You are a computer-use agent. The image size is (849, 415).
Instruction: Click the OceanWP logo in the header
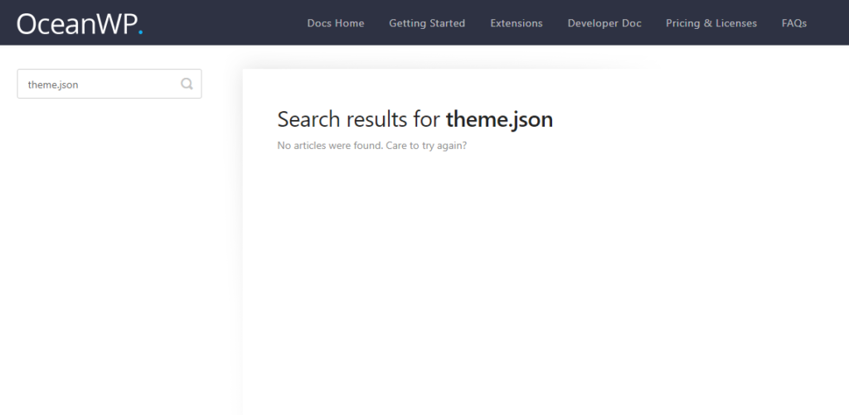75,23
